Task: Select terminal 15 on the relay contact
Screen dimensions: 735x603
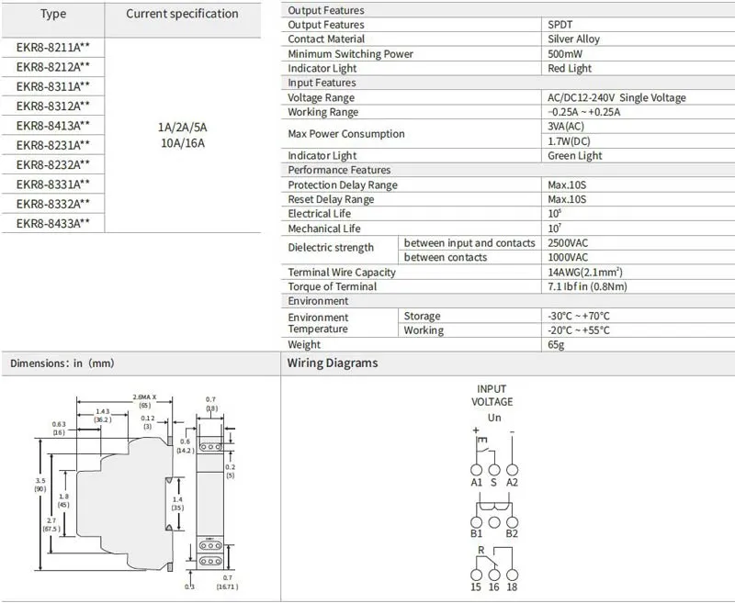Action: tap(476, 573)
